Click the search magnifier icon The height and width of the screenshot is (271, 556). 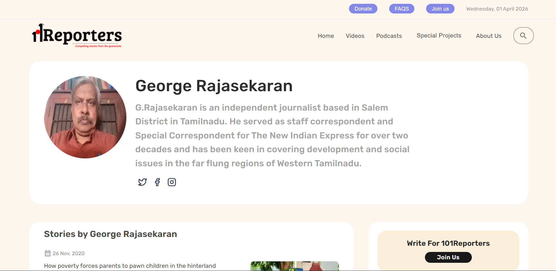pos(523,36)
